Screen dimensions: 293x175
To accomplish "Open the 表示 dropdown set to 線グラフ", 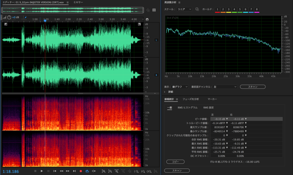I will coord(180,87).
